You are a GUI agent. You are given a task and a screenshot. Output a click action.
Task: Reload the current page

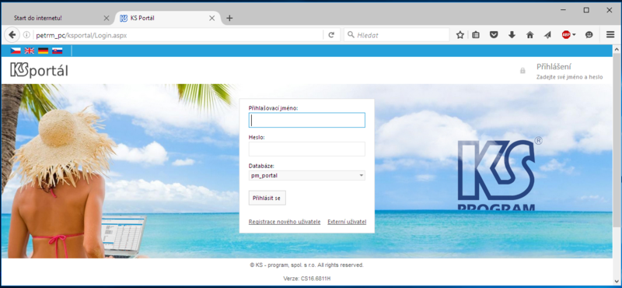(x=332, y=35)
